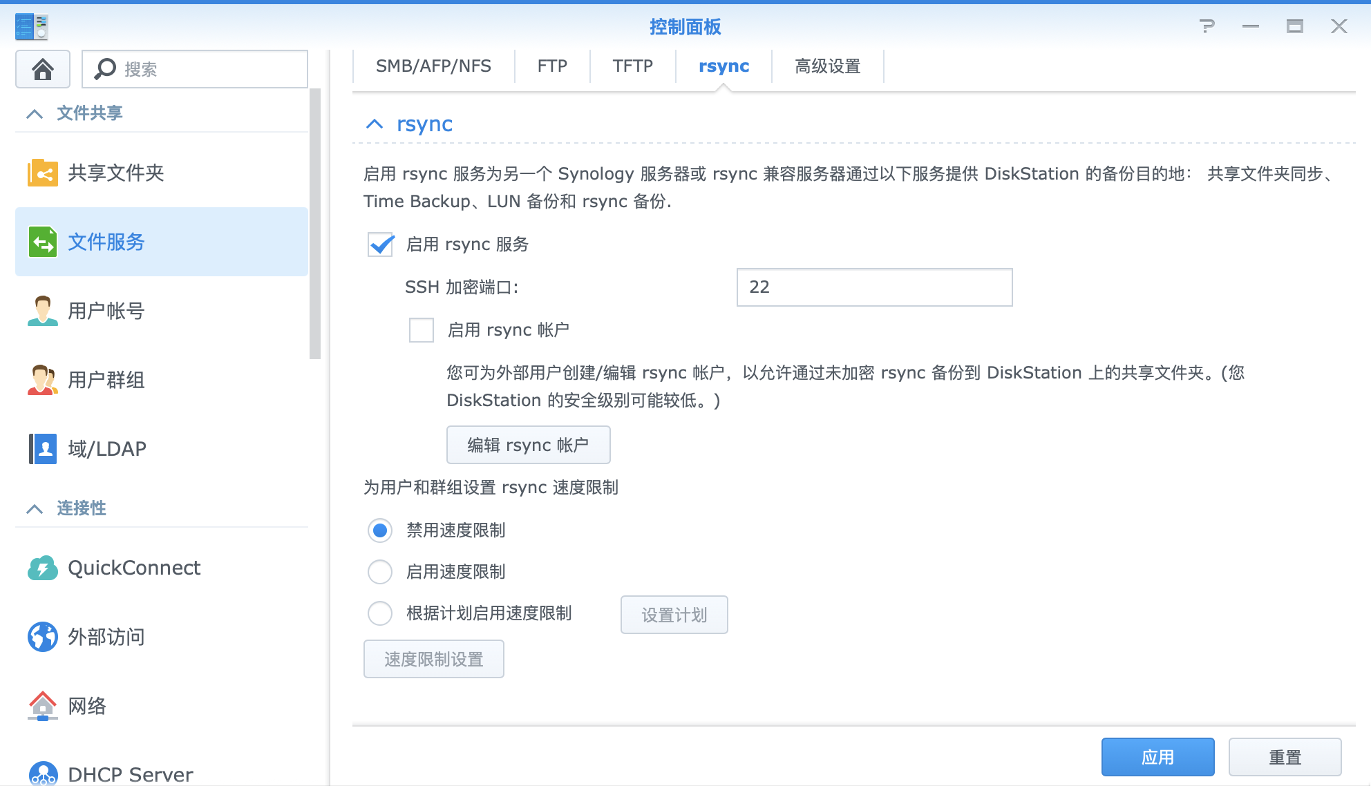Screen dimensions: 1371x786
Task: Collapse the 连接性 sidebar group
Action: pos(35,508)
